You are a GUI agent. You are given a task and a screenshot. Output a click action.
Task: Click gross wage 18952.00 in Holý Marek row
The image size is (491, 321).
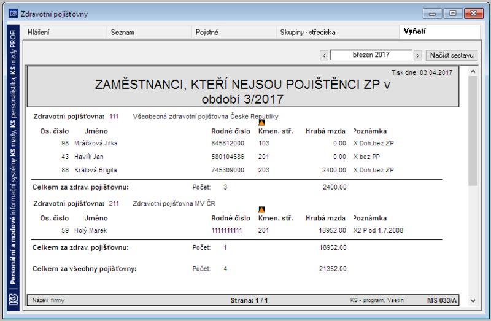coord(332,231)
